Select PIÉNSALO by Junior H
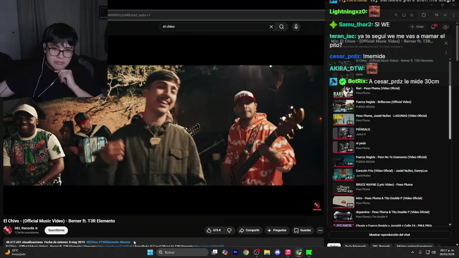 (x=389, y=133)
